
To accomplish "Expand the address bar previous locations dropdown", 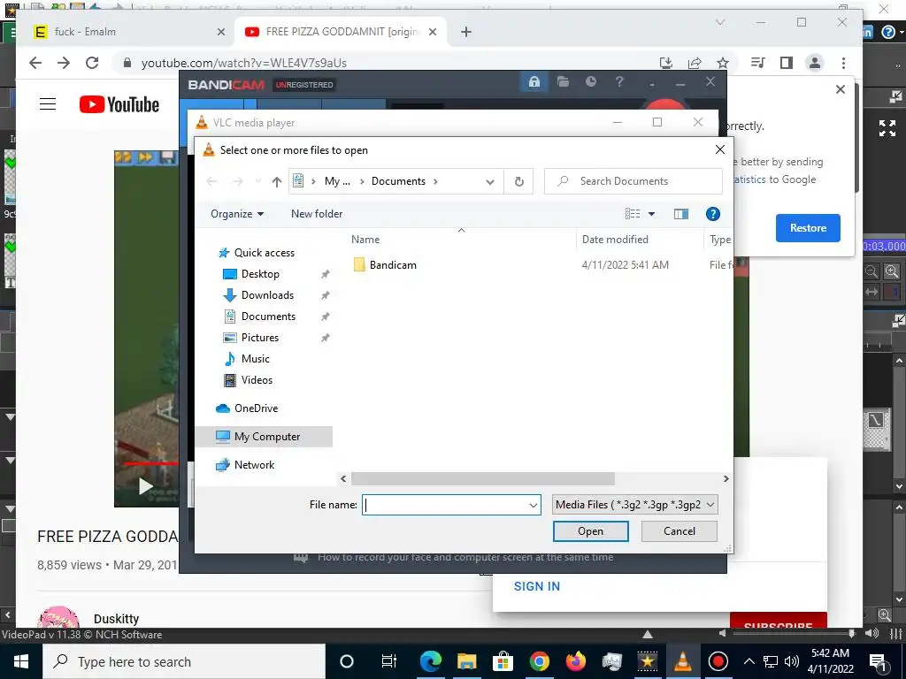I will 490,182.
